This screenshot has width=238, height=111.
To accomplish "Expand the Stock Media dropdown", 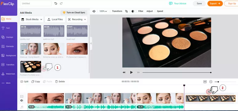I will pyautogui.click(x=32, y=19).
